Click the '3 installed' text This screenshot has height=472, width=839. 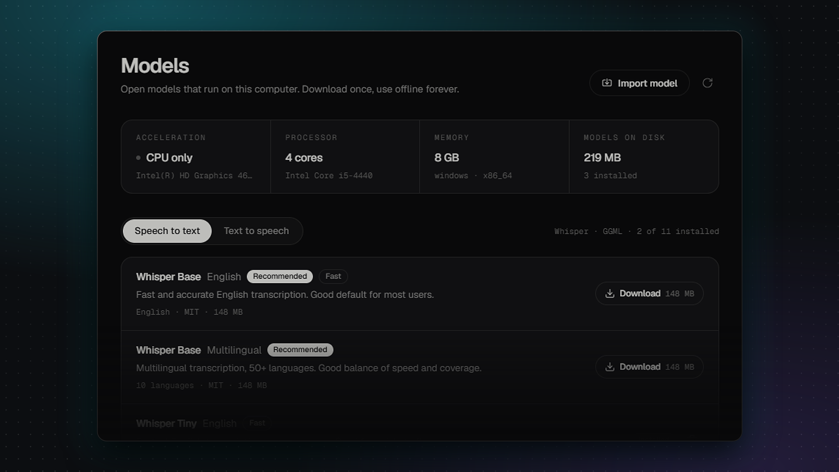tap(610, 176)
